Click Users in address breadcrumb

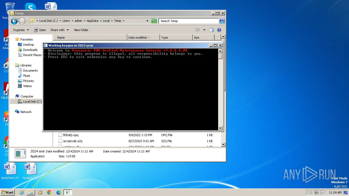66,21
